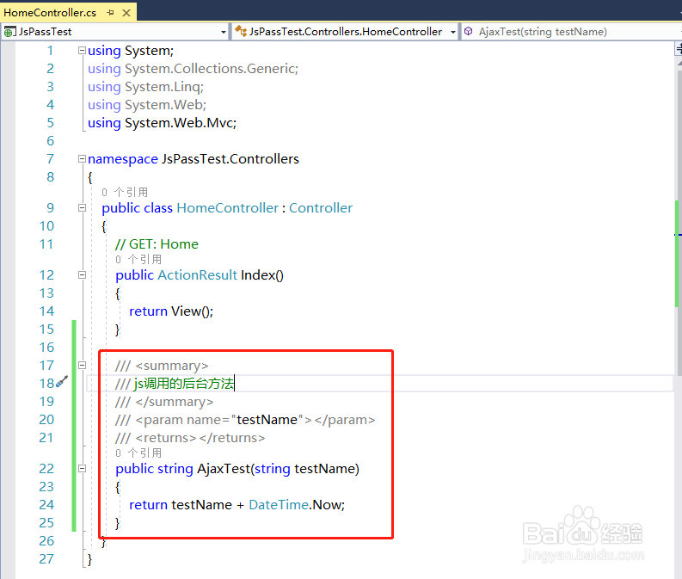Click the pin icon on HomeController.cs tab
The height and width of the screenshot is (579, 682).
pyautogui.click(x=110, y=13)
